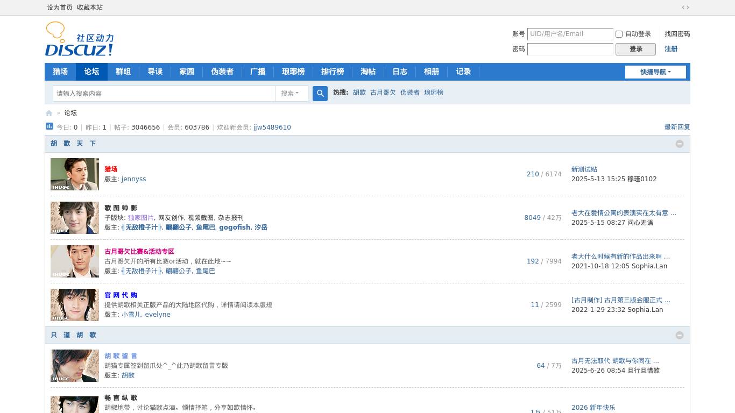View moderator jennyss profile
Image resolution: width=735 pixels, height=413 pixels.
click(x=134, y=179)
